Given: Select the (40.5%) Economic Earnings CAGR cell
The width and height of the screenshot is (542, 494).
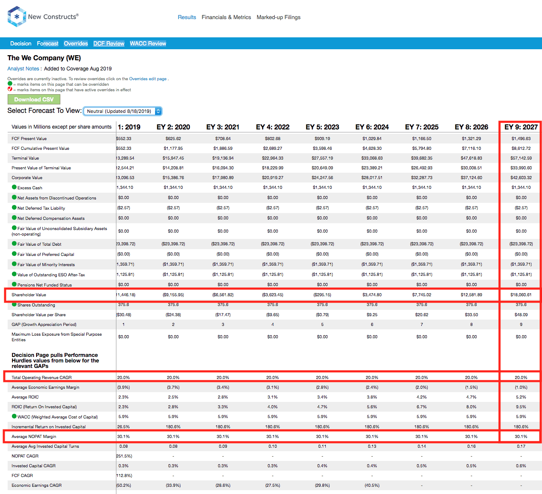Looking at the screenshot, I should [x=372, y=486].
